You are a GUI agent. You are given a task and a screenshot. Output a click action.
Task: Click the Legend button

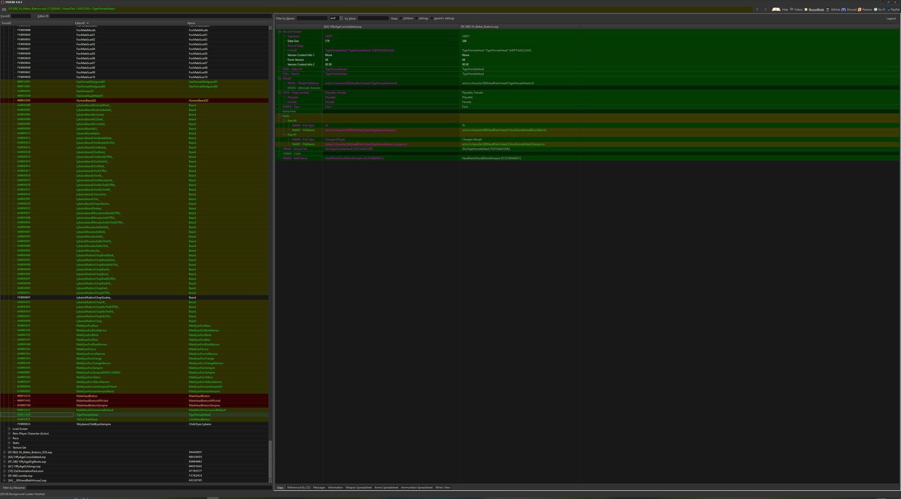click(891, 18)
